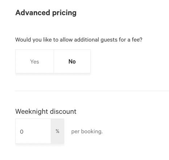Click the Weeknight discount label

(46, 112)
